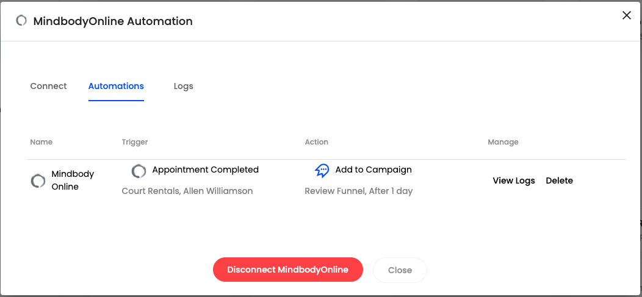
Task: Click the Mindbody Online row logo icon
Action: [38, 181]
